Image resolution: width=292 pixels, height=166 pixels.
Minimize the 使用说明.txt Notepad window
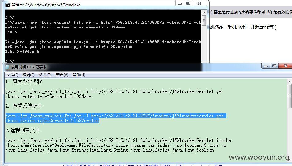(266, 66)
